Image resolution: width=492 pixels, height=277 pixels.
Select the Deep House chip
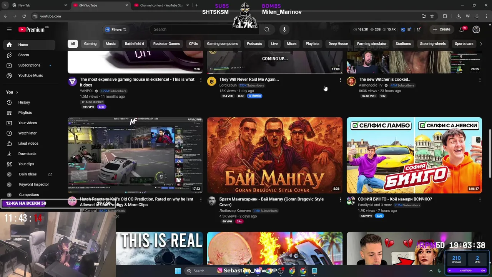point(338,44)
